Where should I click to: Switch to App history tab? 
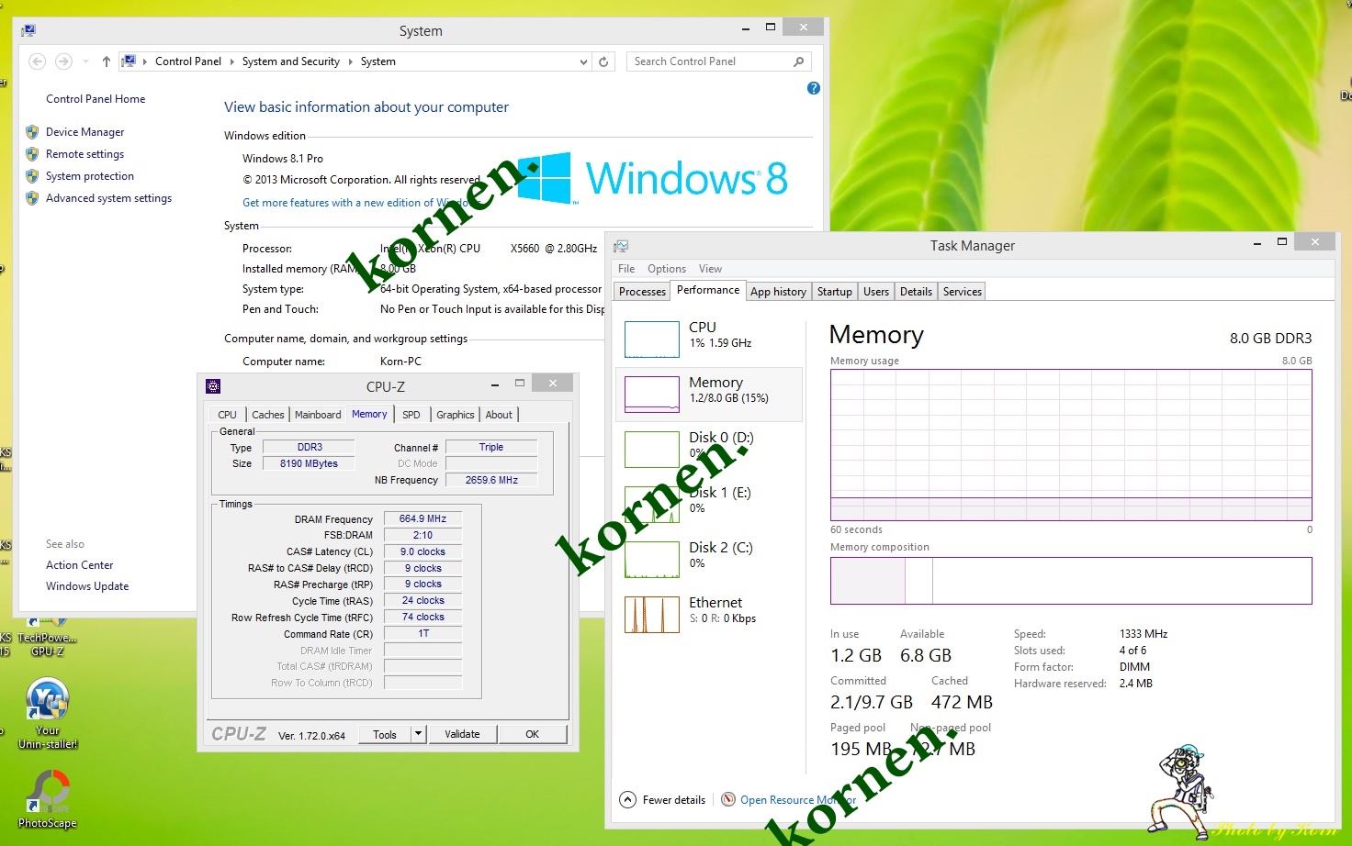(778, 292)
